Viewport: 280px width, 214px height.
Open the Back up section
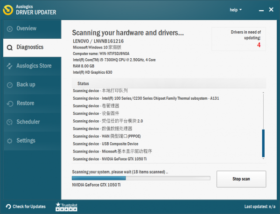[32, 85]
